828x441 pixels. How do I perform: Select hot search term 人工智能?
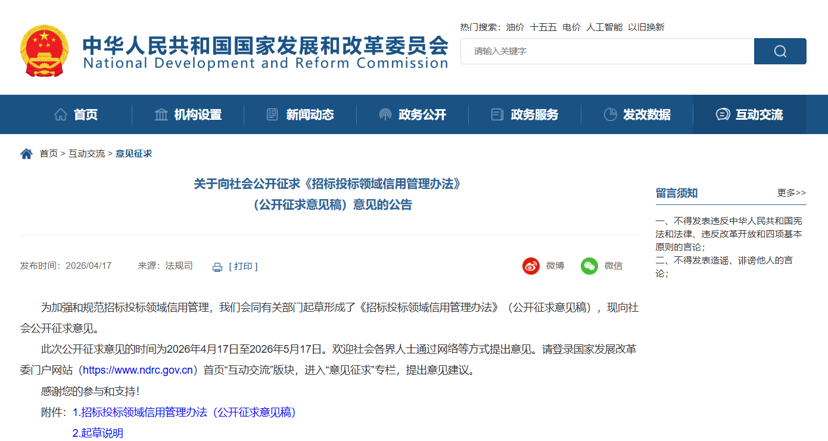click(604, 27)
